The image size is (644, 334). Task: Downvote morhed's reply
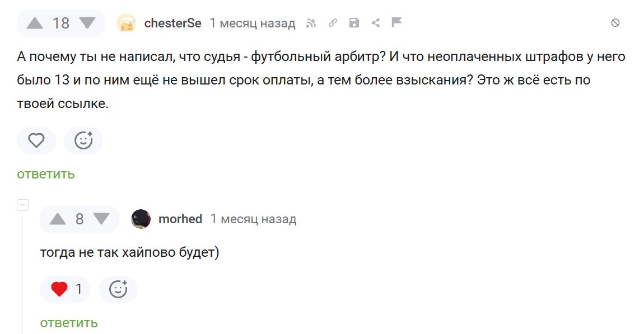(101, 219)
